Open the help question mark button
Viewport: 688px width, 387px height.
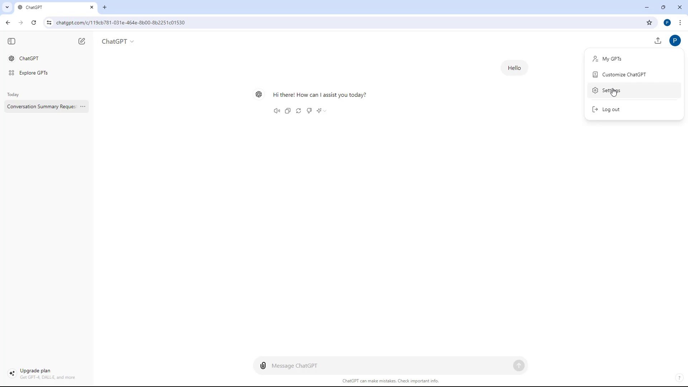[679, 378]
